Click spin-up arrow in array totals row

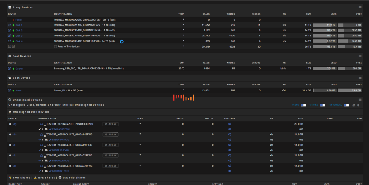click(x=13, y=46)
